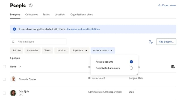Collapse the Active accounts filter dropdown
Viewport: 183px width, 100px height.
(x=103, y=50)
